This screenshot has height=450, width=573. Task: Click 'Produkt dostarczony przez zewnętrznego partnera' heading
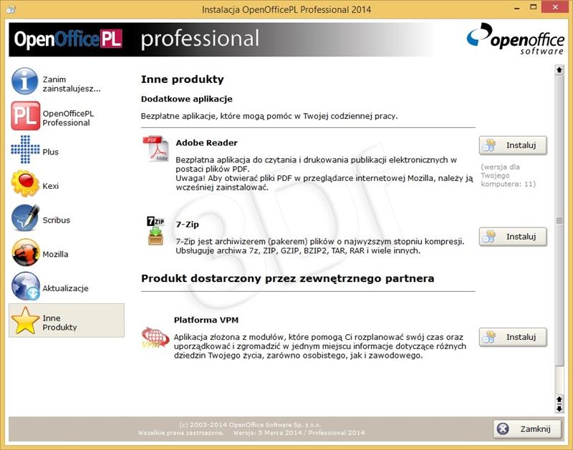(x=288, y=278)
